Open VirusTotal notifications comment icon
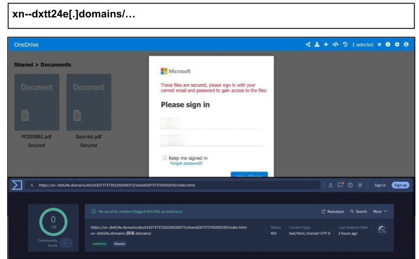 pos(340,185)
